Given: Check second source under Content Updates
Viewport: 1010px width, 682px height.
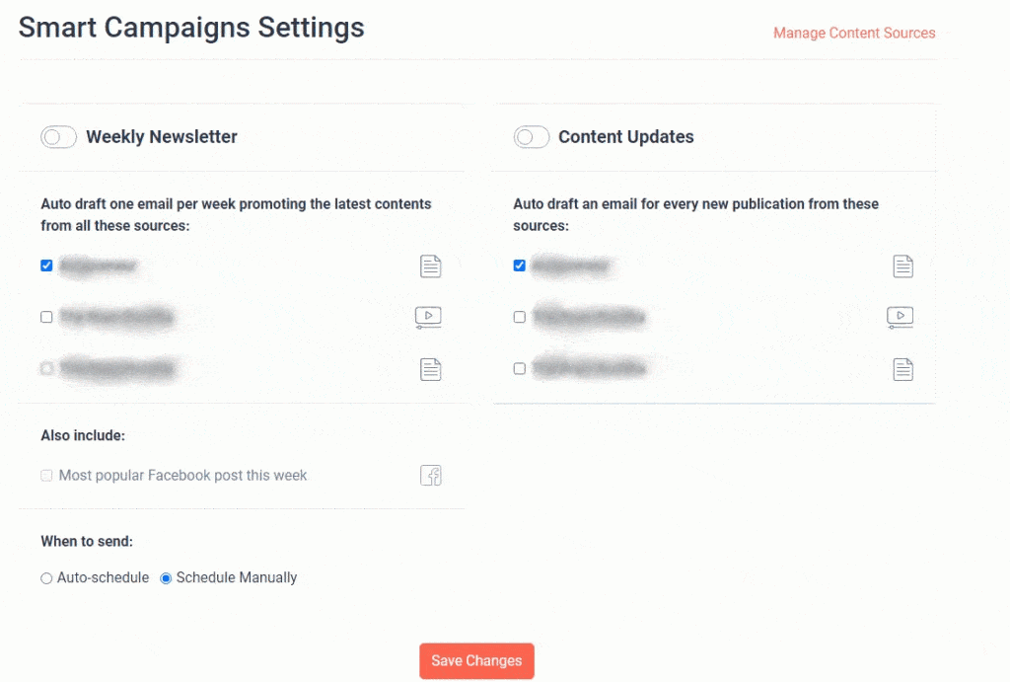Looking at the screenshot, I should (520, 317).
